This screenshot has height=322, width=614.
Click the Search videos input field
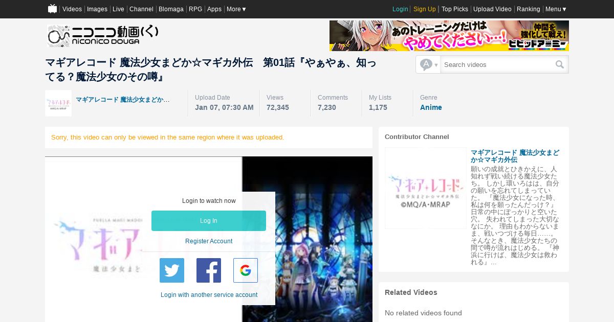[497, 64]
